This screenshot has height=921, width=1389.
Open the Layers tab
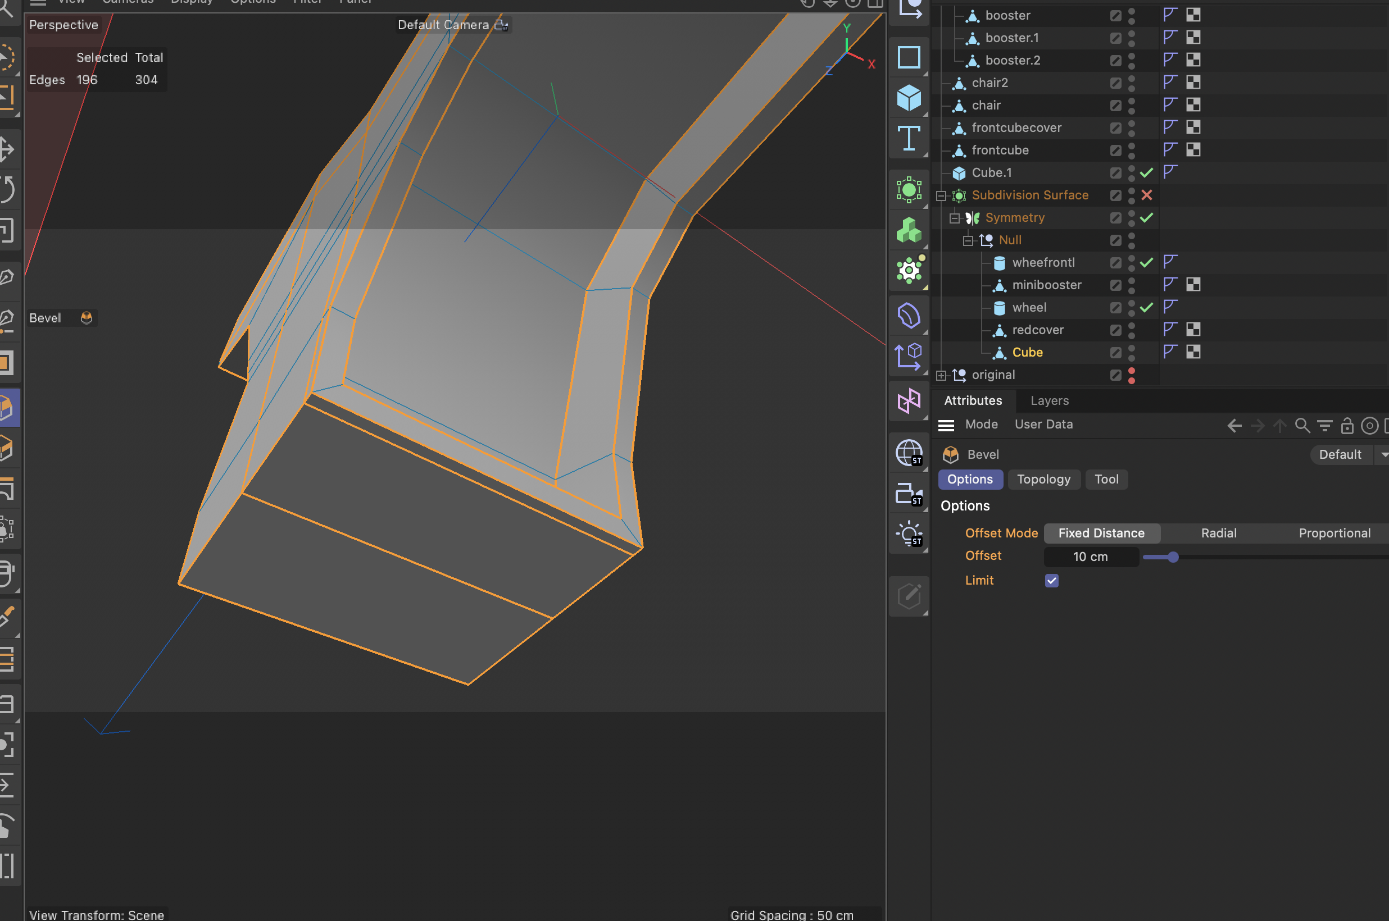click(x=1050, y=400)
